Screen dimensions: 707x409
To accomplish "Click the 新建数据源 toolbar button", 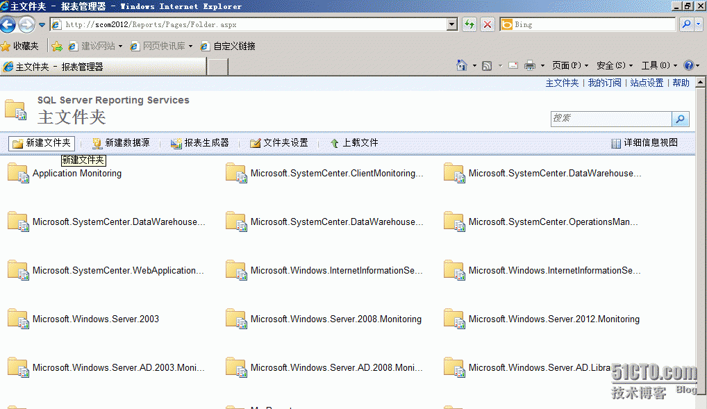I will [121, 143].
